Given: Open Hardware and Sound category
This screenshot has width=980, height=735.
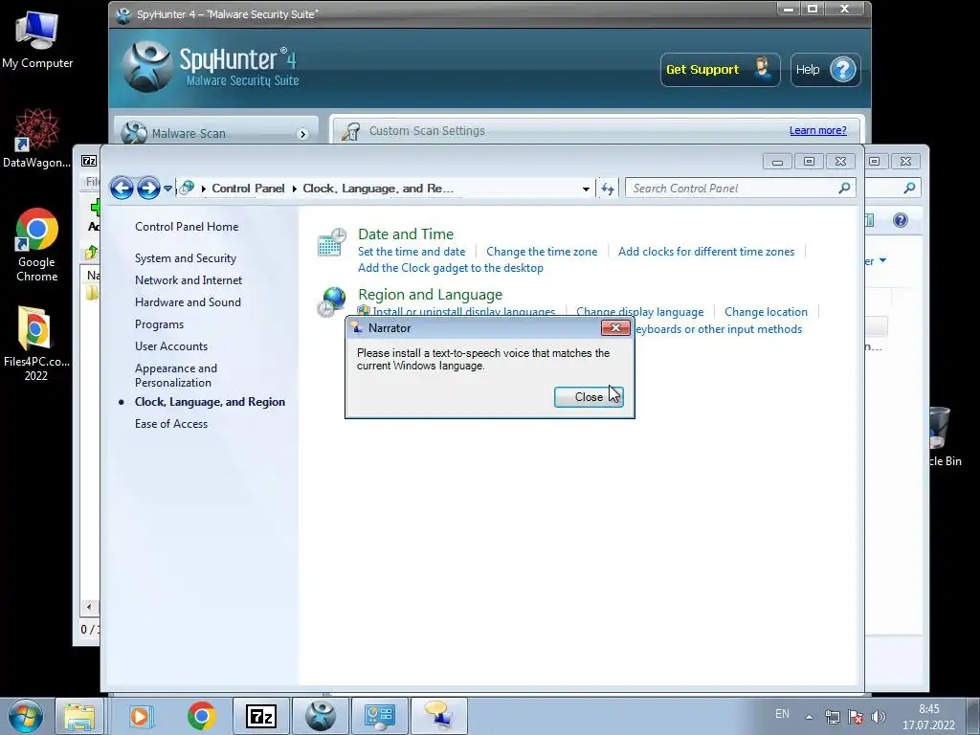Looking at the screenshot, I should tap(188, 301).
